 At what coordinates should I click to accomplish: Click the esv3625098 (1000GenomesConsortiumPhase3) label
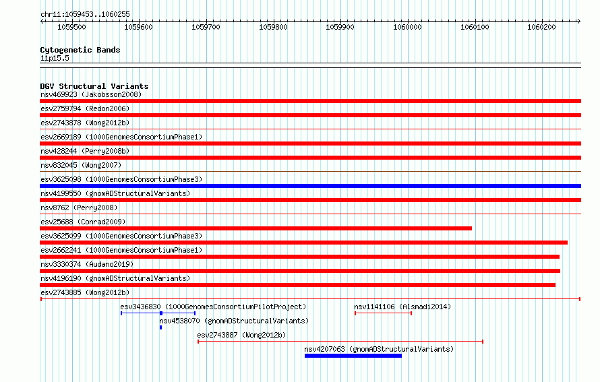point(121,179)
